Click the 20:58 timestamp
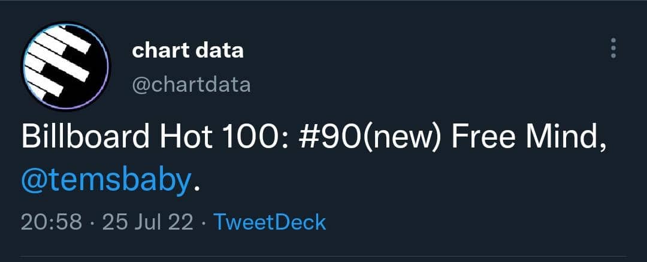The image size is (647, 262). pos(51,222)
